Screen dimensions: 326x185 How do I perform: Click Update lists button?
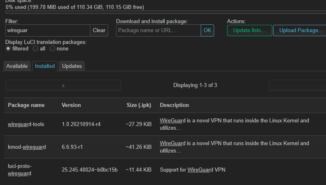pos(249,30)
